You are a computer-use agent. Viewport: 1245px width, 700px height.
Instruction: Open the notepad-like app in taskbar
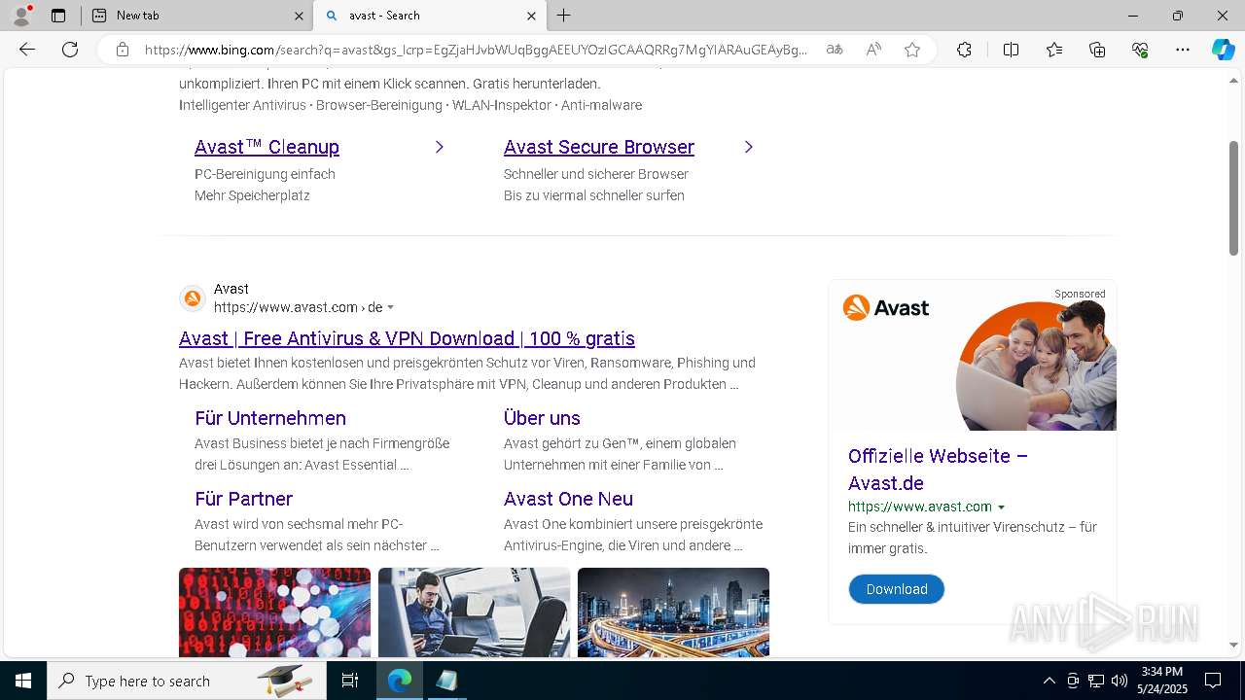[446, 681]
